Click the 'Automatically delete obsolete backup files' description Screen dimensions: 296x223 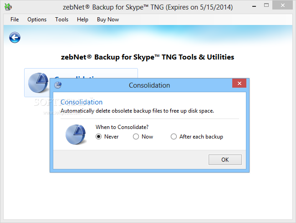(x=137, y=111)
